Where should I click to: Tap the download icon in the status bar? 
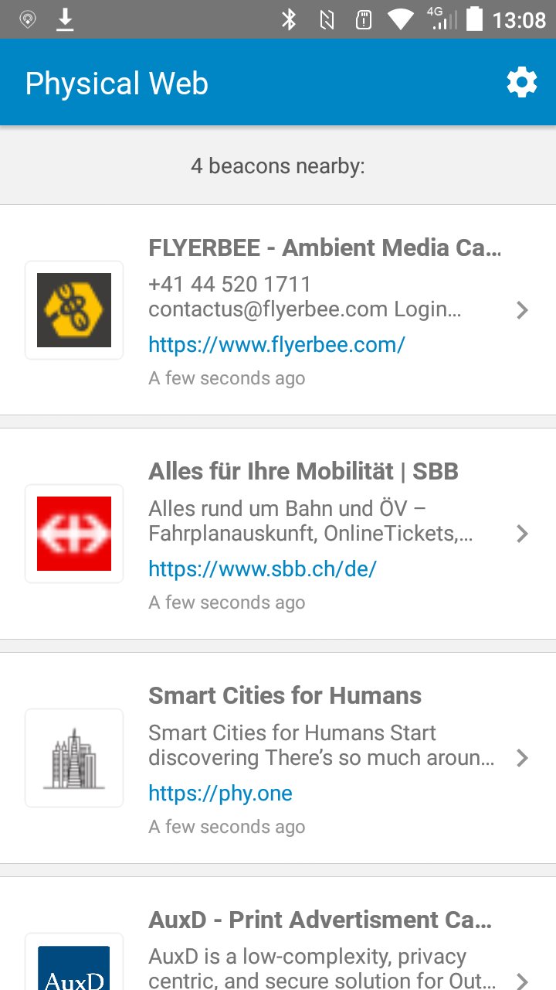coord(65,19)
